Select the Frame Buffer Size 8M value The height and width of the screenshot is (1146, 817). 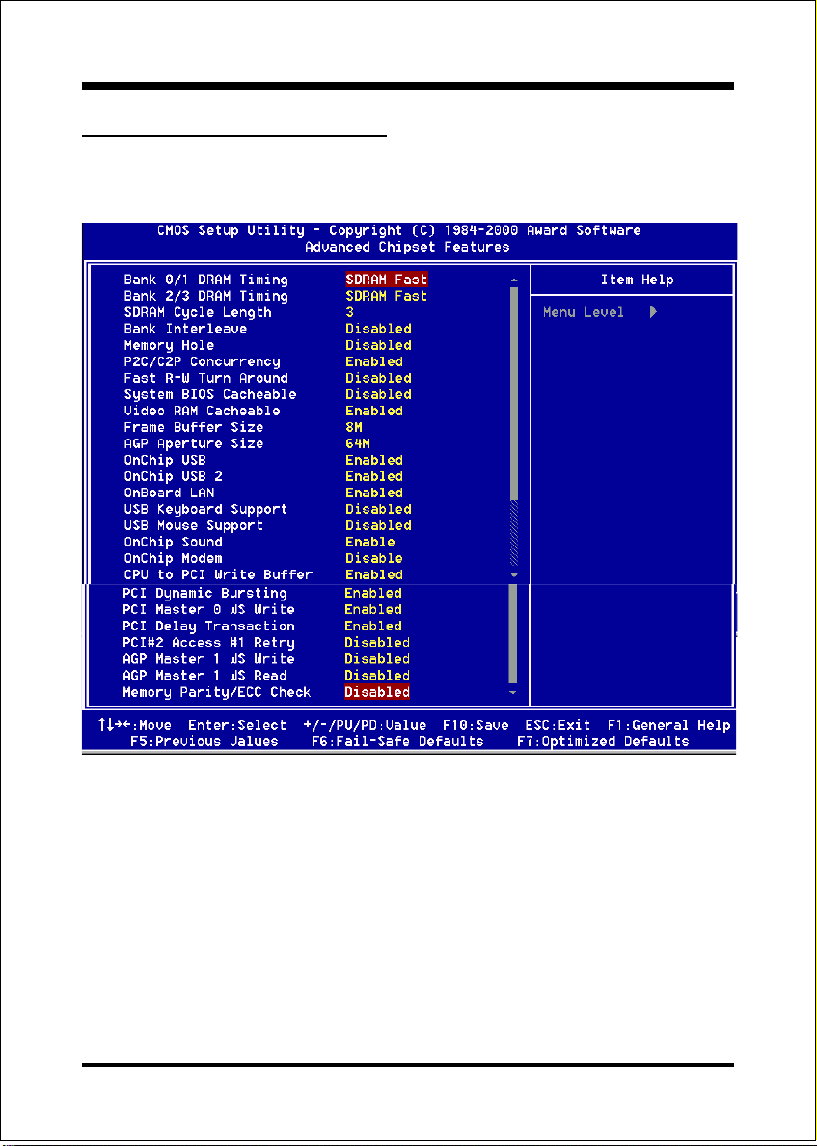click(x=354, y=427)
